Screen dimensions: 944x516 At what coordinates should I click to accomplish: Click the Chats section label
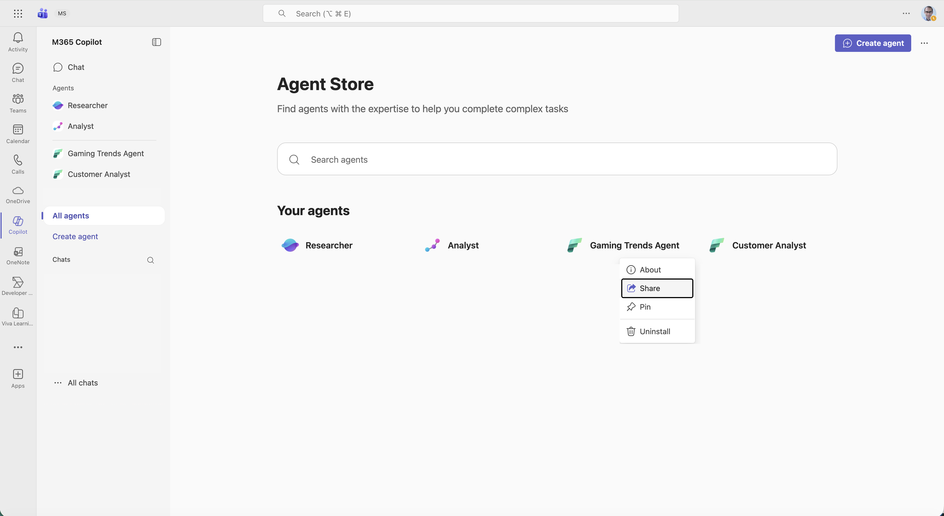tap(61, 260)
